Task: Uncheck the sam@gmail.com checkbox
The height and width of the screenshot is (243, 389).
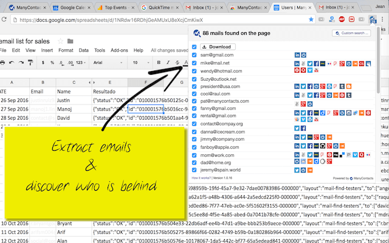Action: point(194,55)
